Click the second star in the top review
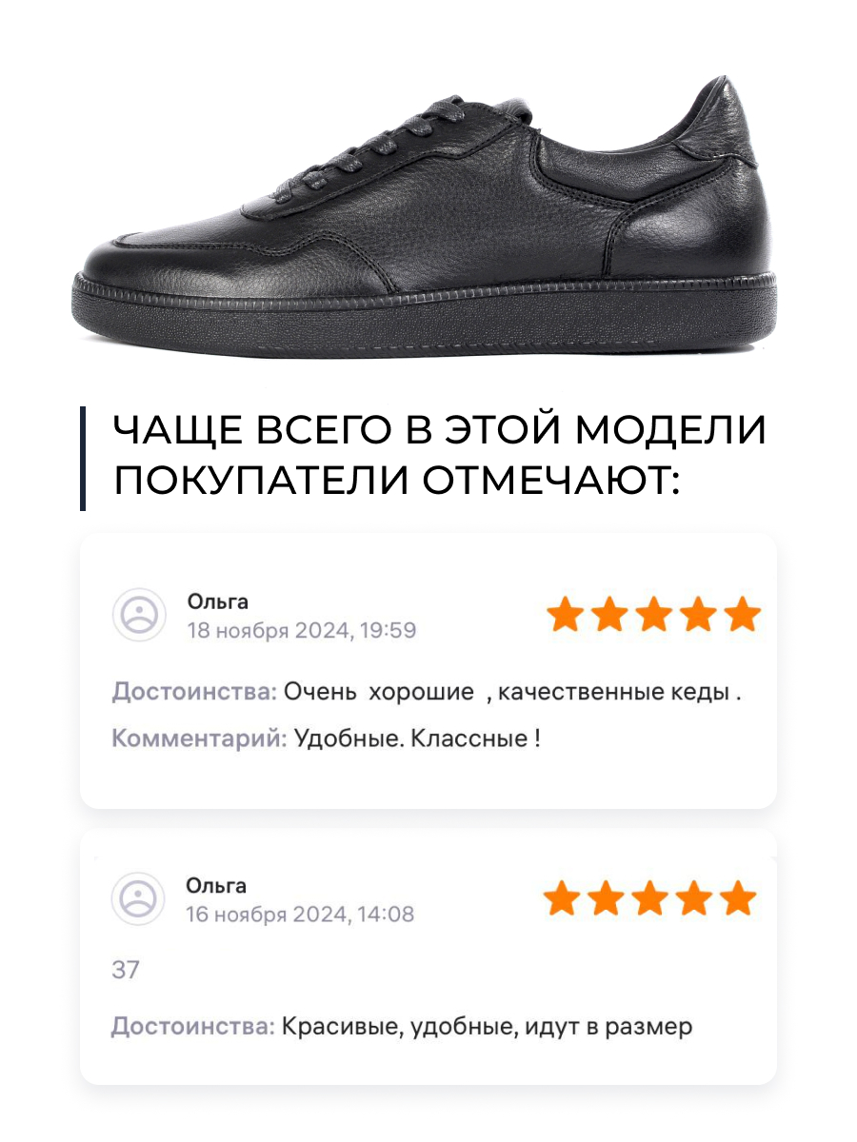Screen dimensions: 857x1142 click(x=609, y=615)
